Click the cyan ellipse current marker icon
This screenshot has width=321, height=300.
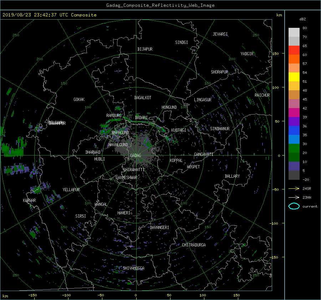[x=294, y=206]
